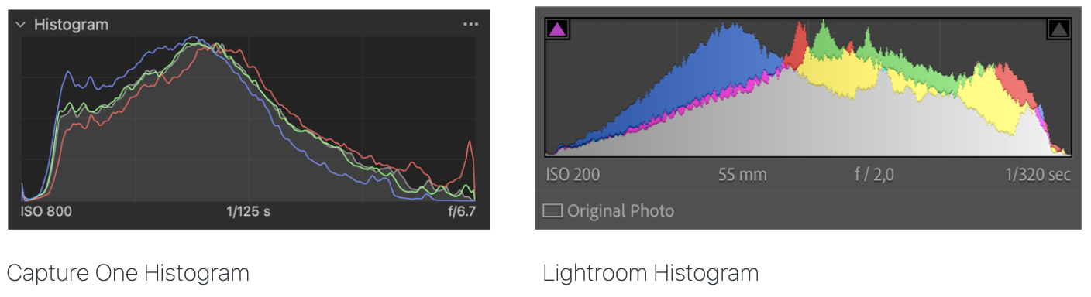Click the ISO 800 readout
Screen dimensions: 1091x297
tap(47, 211)
